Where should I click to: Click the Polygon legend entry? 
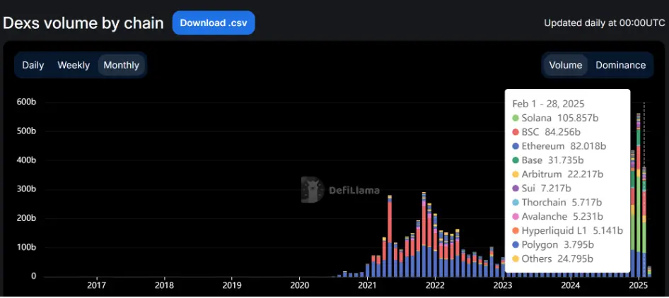[x=552, y=244]
